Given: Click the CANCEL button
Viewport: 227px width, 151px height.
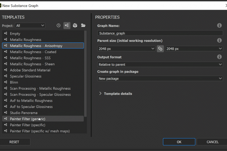Looking at the screenshot, I should (212, 142).
